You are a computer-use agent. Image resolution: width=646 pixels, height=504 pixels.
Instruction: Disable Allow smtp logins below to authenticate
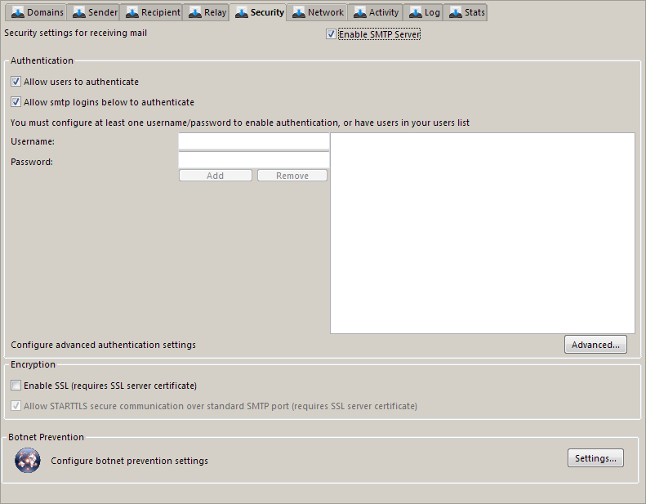[x=16, y=102]
